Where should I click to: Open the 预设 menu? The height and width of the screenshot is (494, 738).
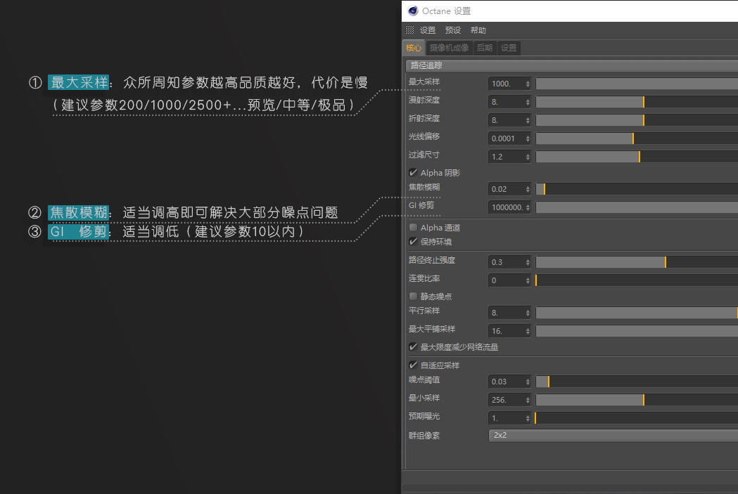453,30
